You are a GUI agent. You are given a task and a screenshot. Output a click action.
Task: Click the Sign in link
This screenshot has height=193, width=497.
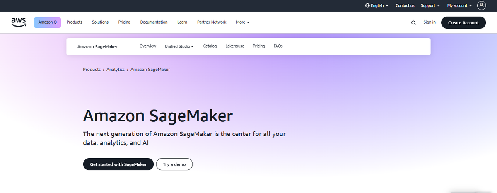[x=429, y=22]
